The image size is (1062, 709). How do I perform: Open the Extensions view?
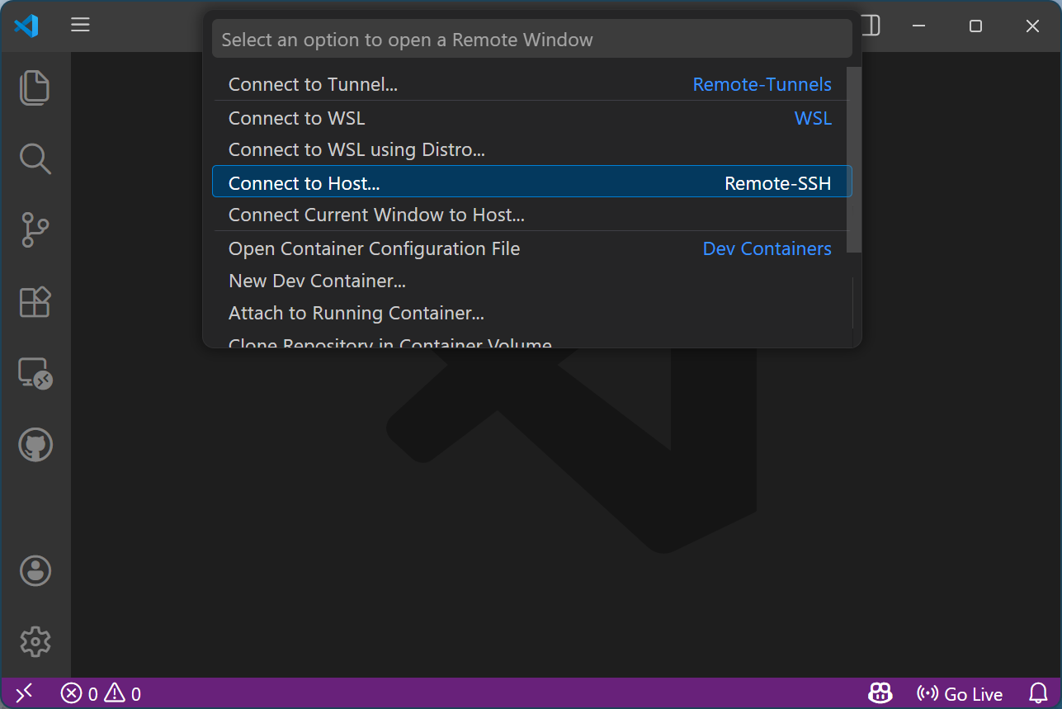pos(35,302)
